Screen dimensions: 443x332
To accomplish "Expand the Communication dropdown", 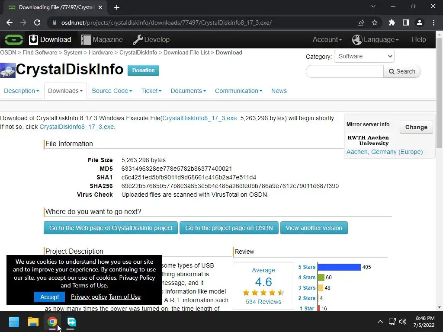I will click(x=239, y=91).
